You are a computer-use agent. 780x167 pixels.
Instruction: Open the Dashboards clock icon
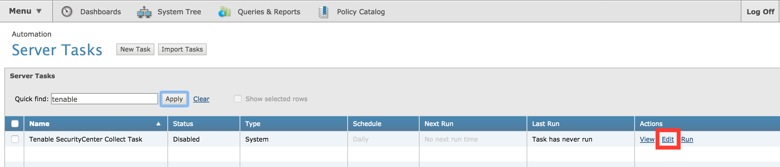pyautogui.click(x=67, y=11)
